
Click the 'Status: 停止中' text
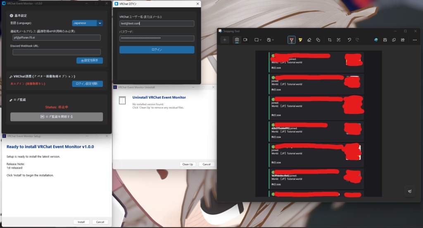point(57,107)
